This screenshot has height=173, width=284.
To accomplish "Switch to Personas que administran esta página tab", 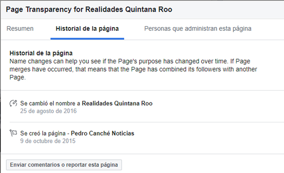I will click(198, 28).
